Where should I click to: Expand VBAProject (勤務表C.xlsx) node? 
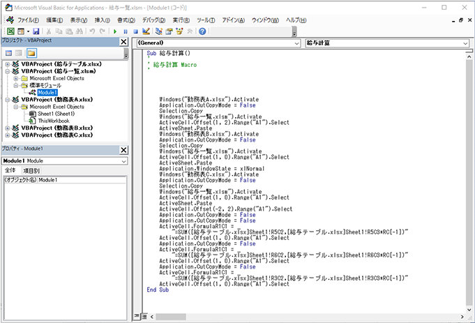[8, 135]
